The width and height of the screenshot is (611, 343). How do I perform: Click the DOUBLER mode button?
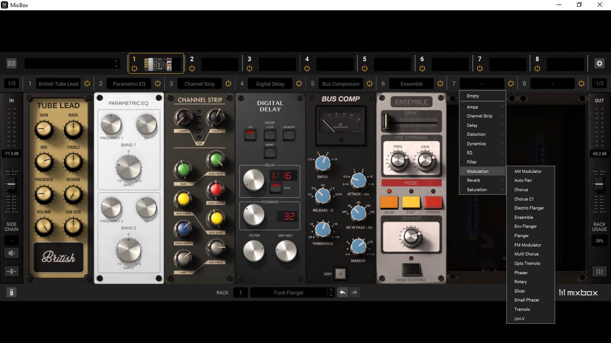(x=289, y=134)
